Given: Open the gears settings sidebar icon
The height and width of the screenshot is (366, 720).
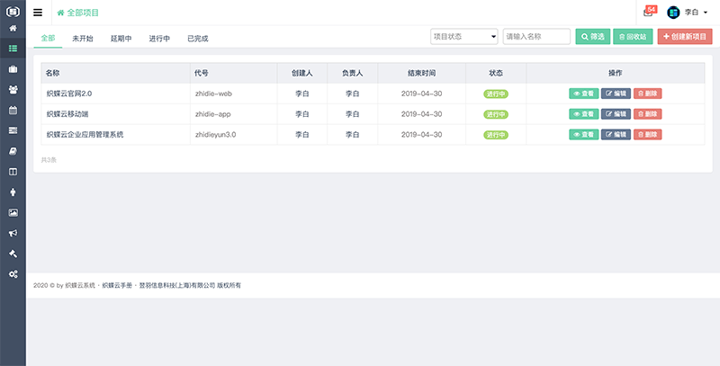Looking at the screenshot, I should pos(13,273).
